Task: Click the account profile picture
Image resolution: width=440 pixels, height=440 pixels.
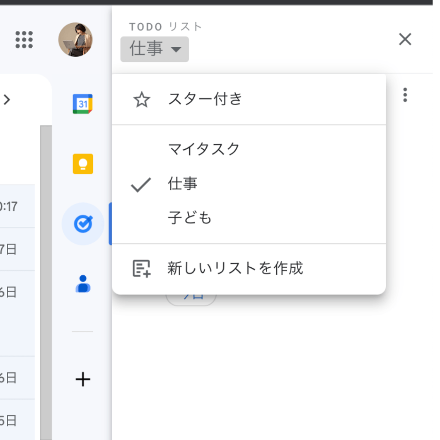Action: coord(75,40)
